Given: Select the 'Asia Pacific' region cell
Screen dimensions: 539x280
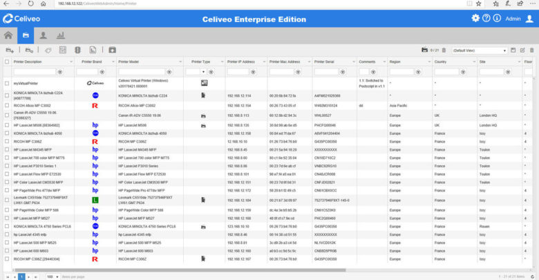Looking at the screenshot, I should click(x=398, y=106).
